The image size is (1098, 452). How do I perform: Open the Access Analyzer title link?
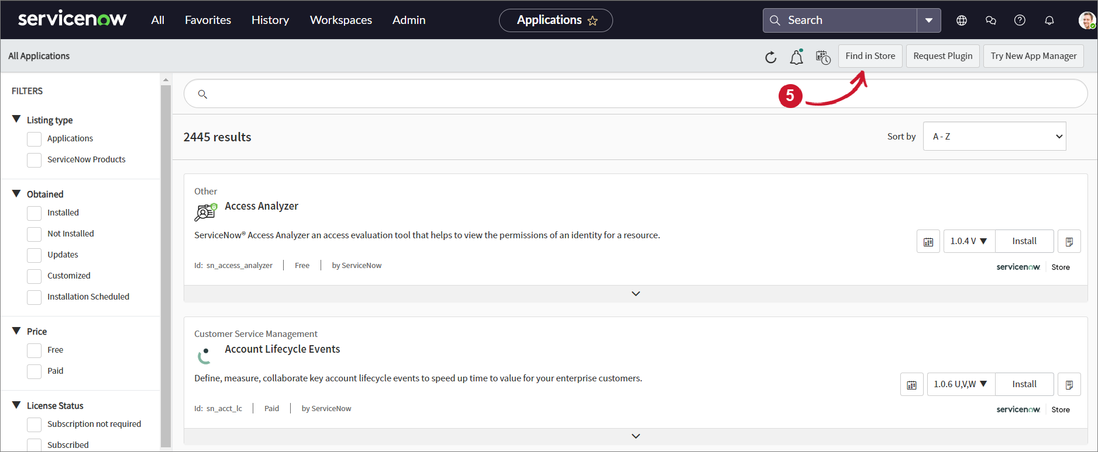[261, 206]
